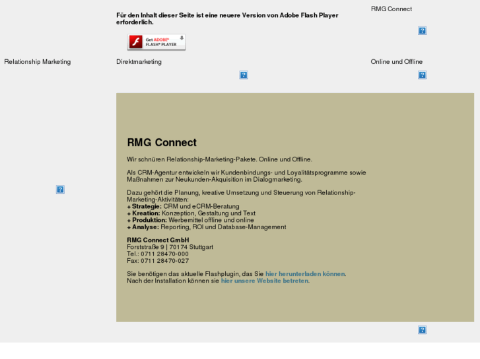Click the large 'RMG Connect' heading
480x359 pixels.
162,142
